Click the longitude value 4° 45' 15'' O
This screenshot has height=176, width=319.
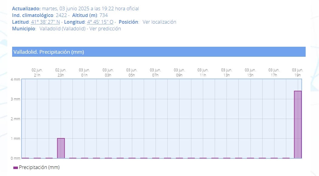click(x=100, y=22)
